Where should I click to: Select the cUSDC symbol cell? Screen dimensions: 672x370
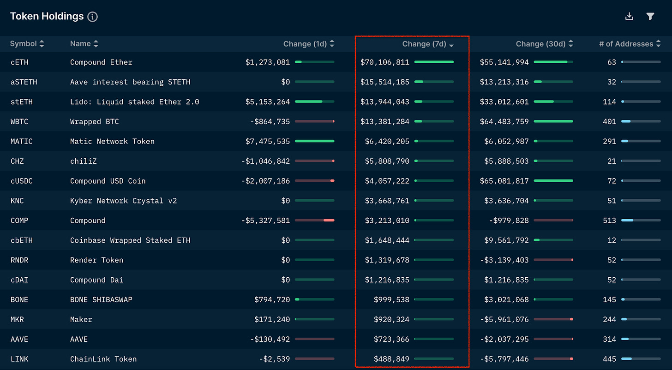tap(22, 181)
